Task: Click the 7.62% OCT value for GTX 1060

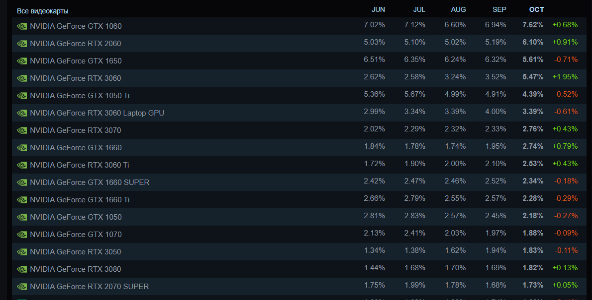Action: pos(533,25)
